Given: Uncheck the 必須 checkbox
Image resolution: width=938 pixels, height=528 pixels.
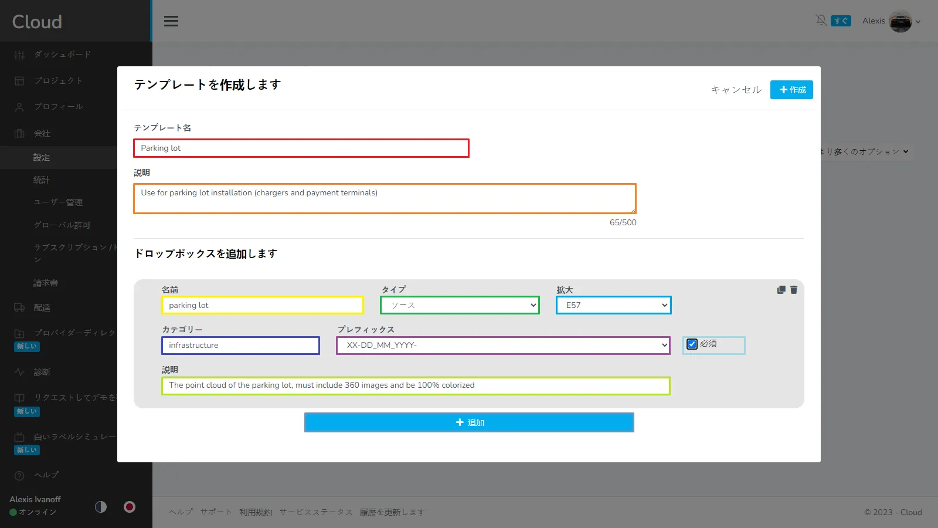Looking at the screenshot, I should click(692, 344).
